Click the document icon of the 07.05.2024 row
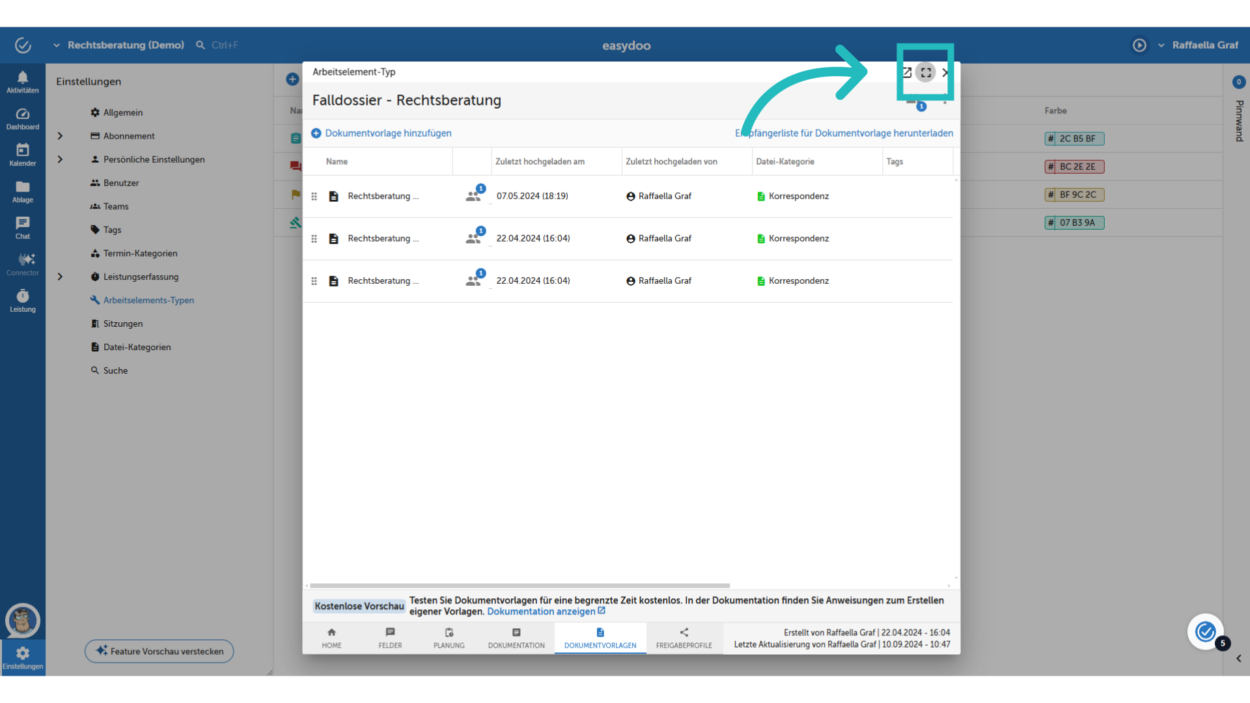 pos(333,196)
